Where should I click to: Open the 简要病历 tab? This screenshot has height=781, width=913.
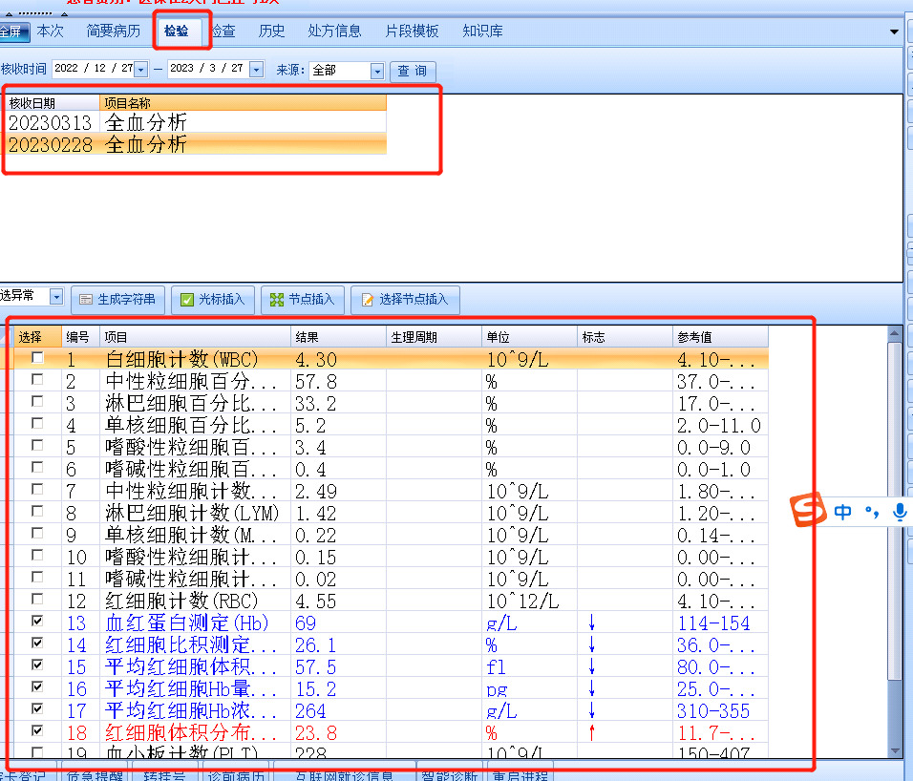[114, 31]
